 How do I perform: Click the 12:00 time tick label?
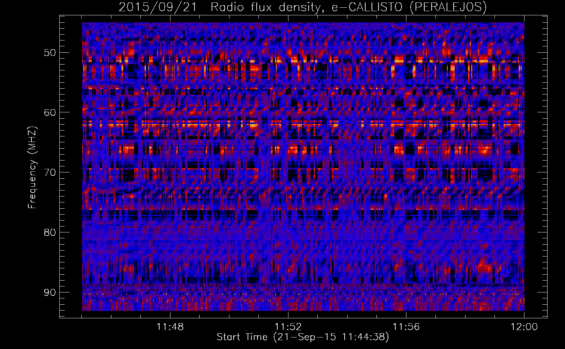point(524,327)
